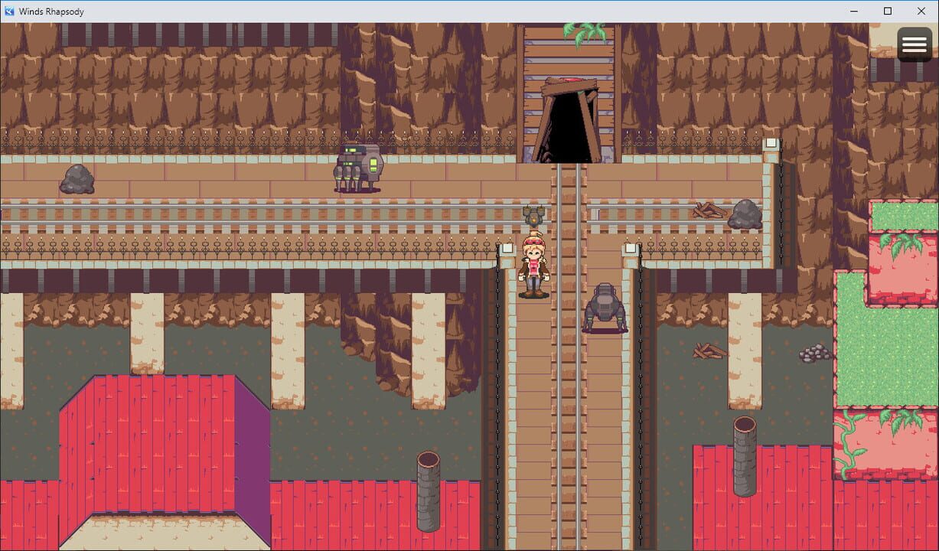
Task: Click the Winds Rhapsody title bar text
Action: pyautogui.click(x=52, y=11)
